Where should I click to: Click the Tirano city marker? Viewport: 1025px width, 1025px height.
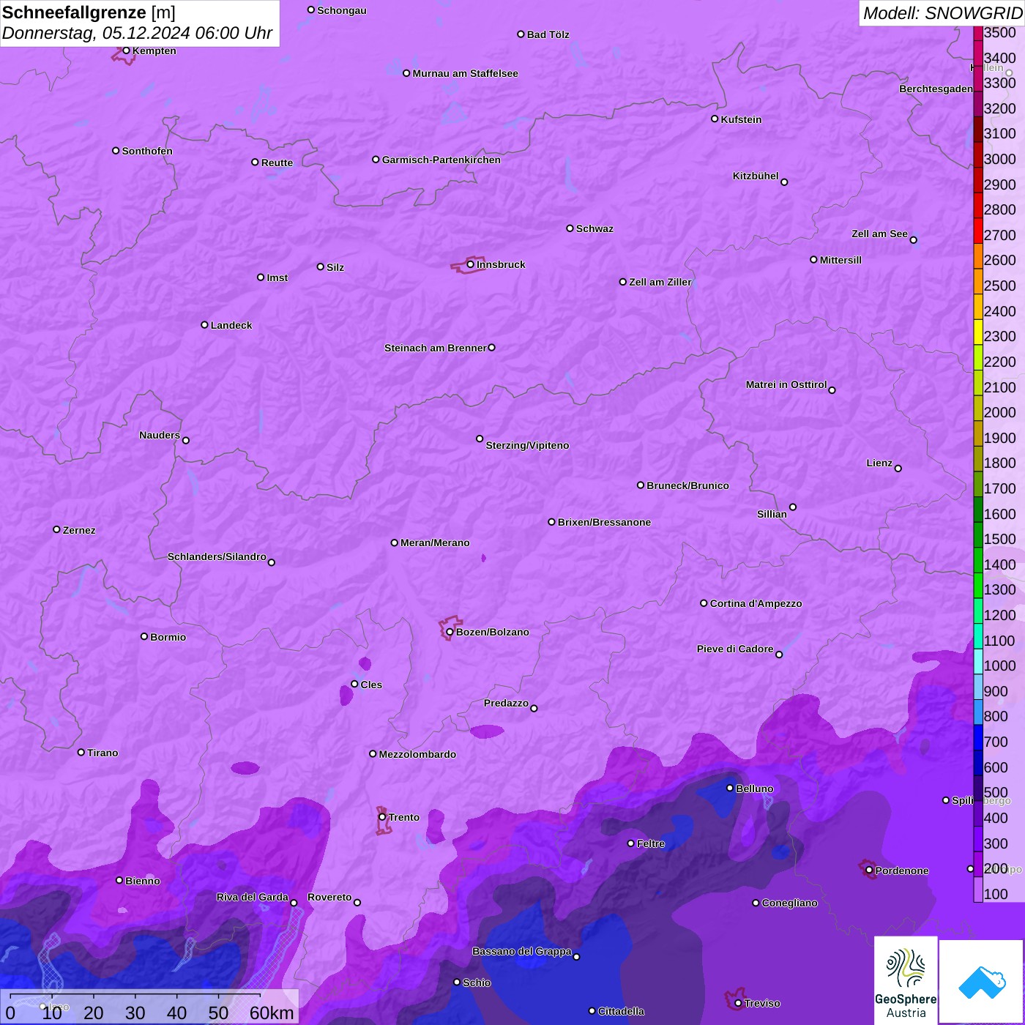pos(81,752)
